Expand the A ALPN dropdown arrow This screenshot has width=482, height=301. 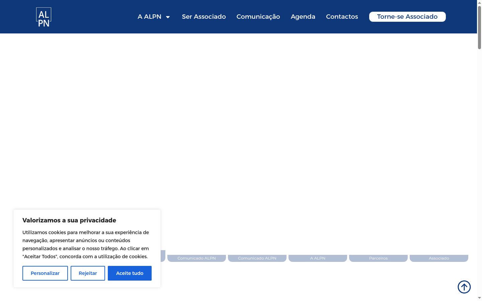tap(168, 17)
